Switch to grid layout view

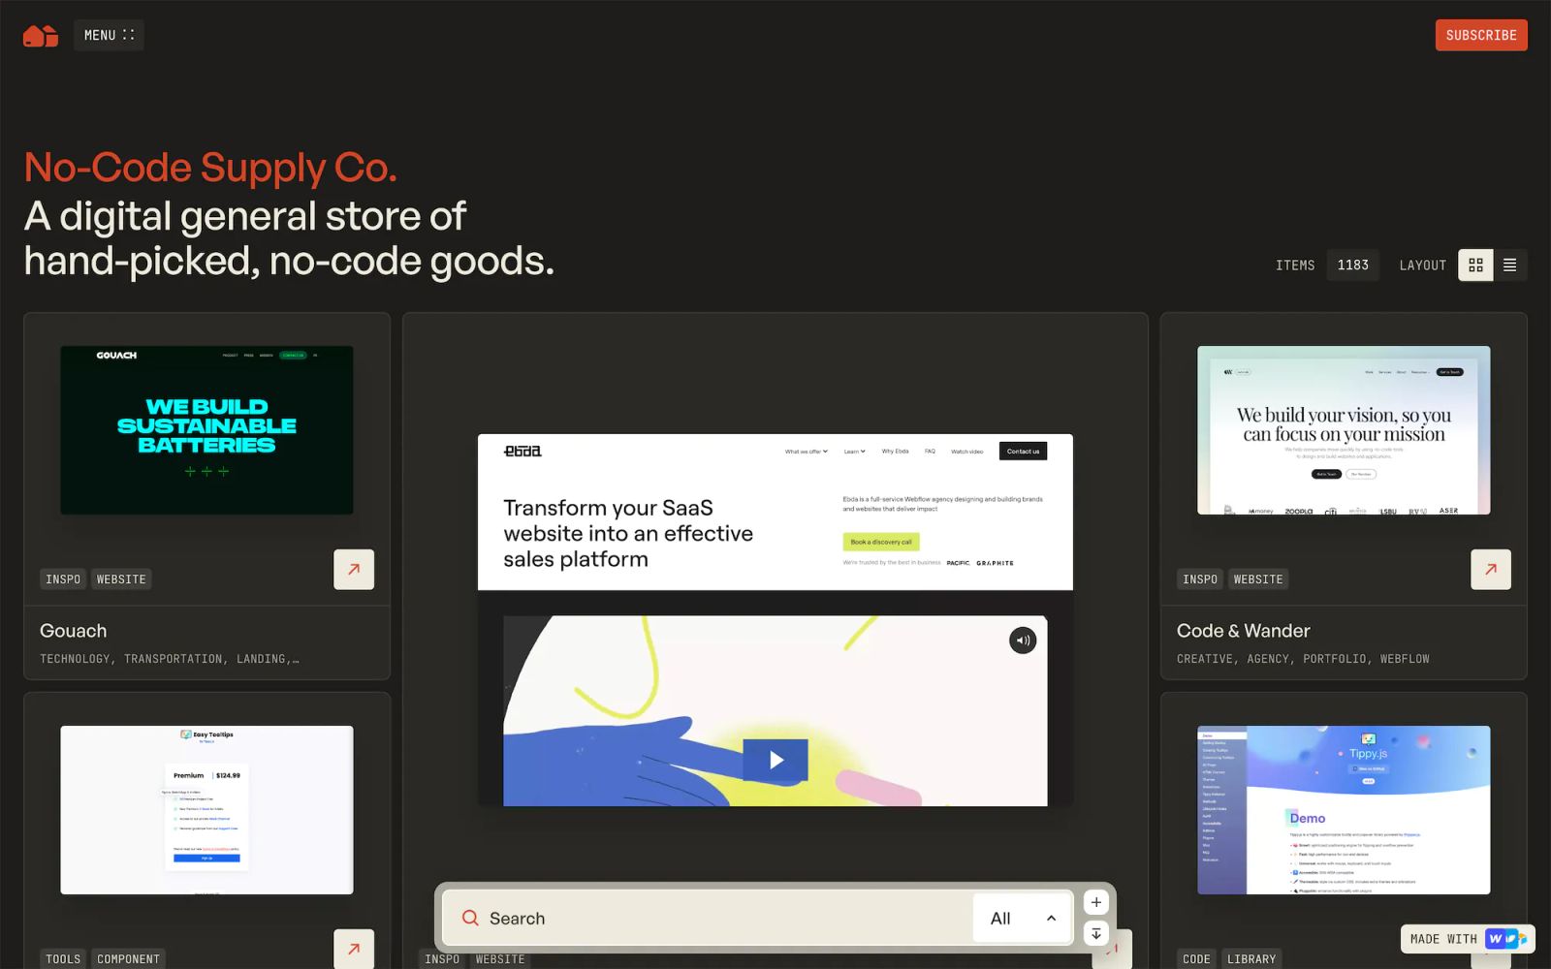tap(1475, 265)
